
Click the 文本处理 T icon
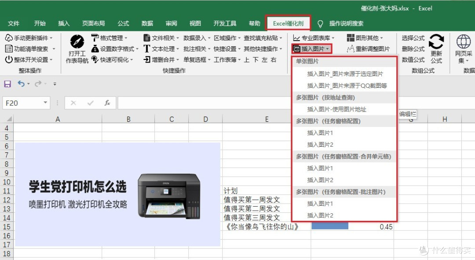coord(146,48)
